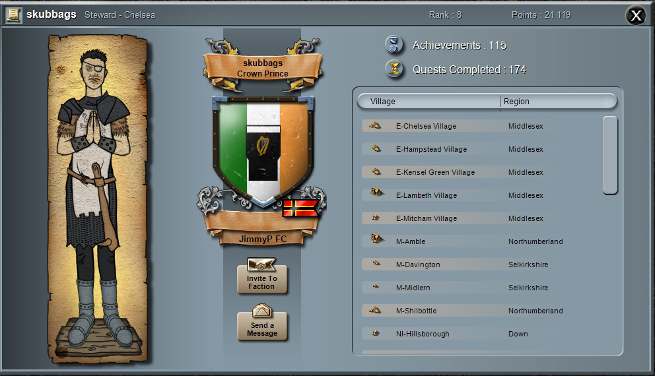Click the village icon for M-Davington
Screen dimensions: 655x376
pyautogui.click(x=376, y=263)
